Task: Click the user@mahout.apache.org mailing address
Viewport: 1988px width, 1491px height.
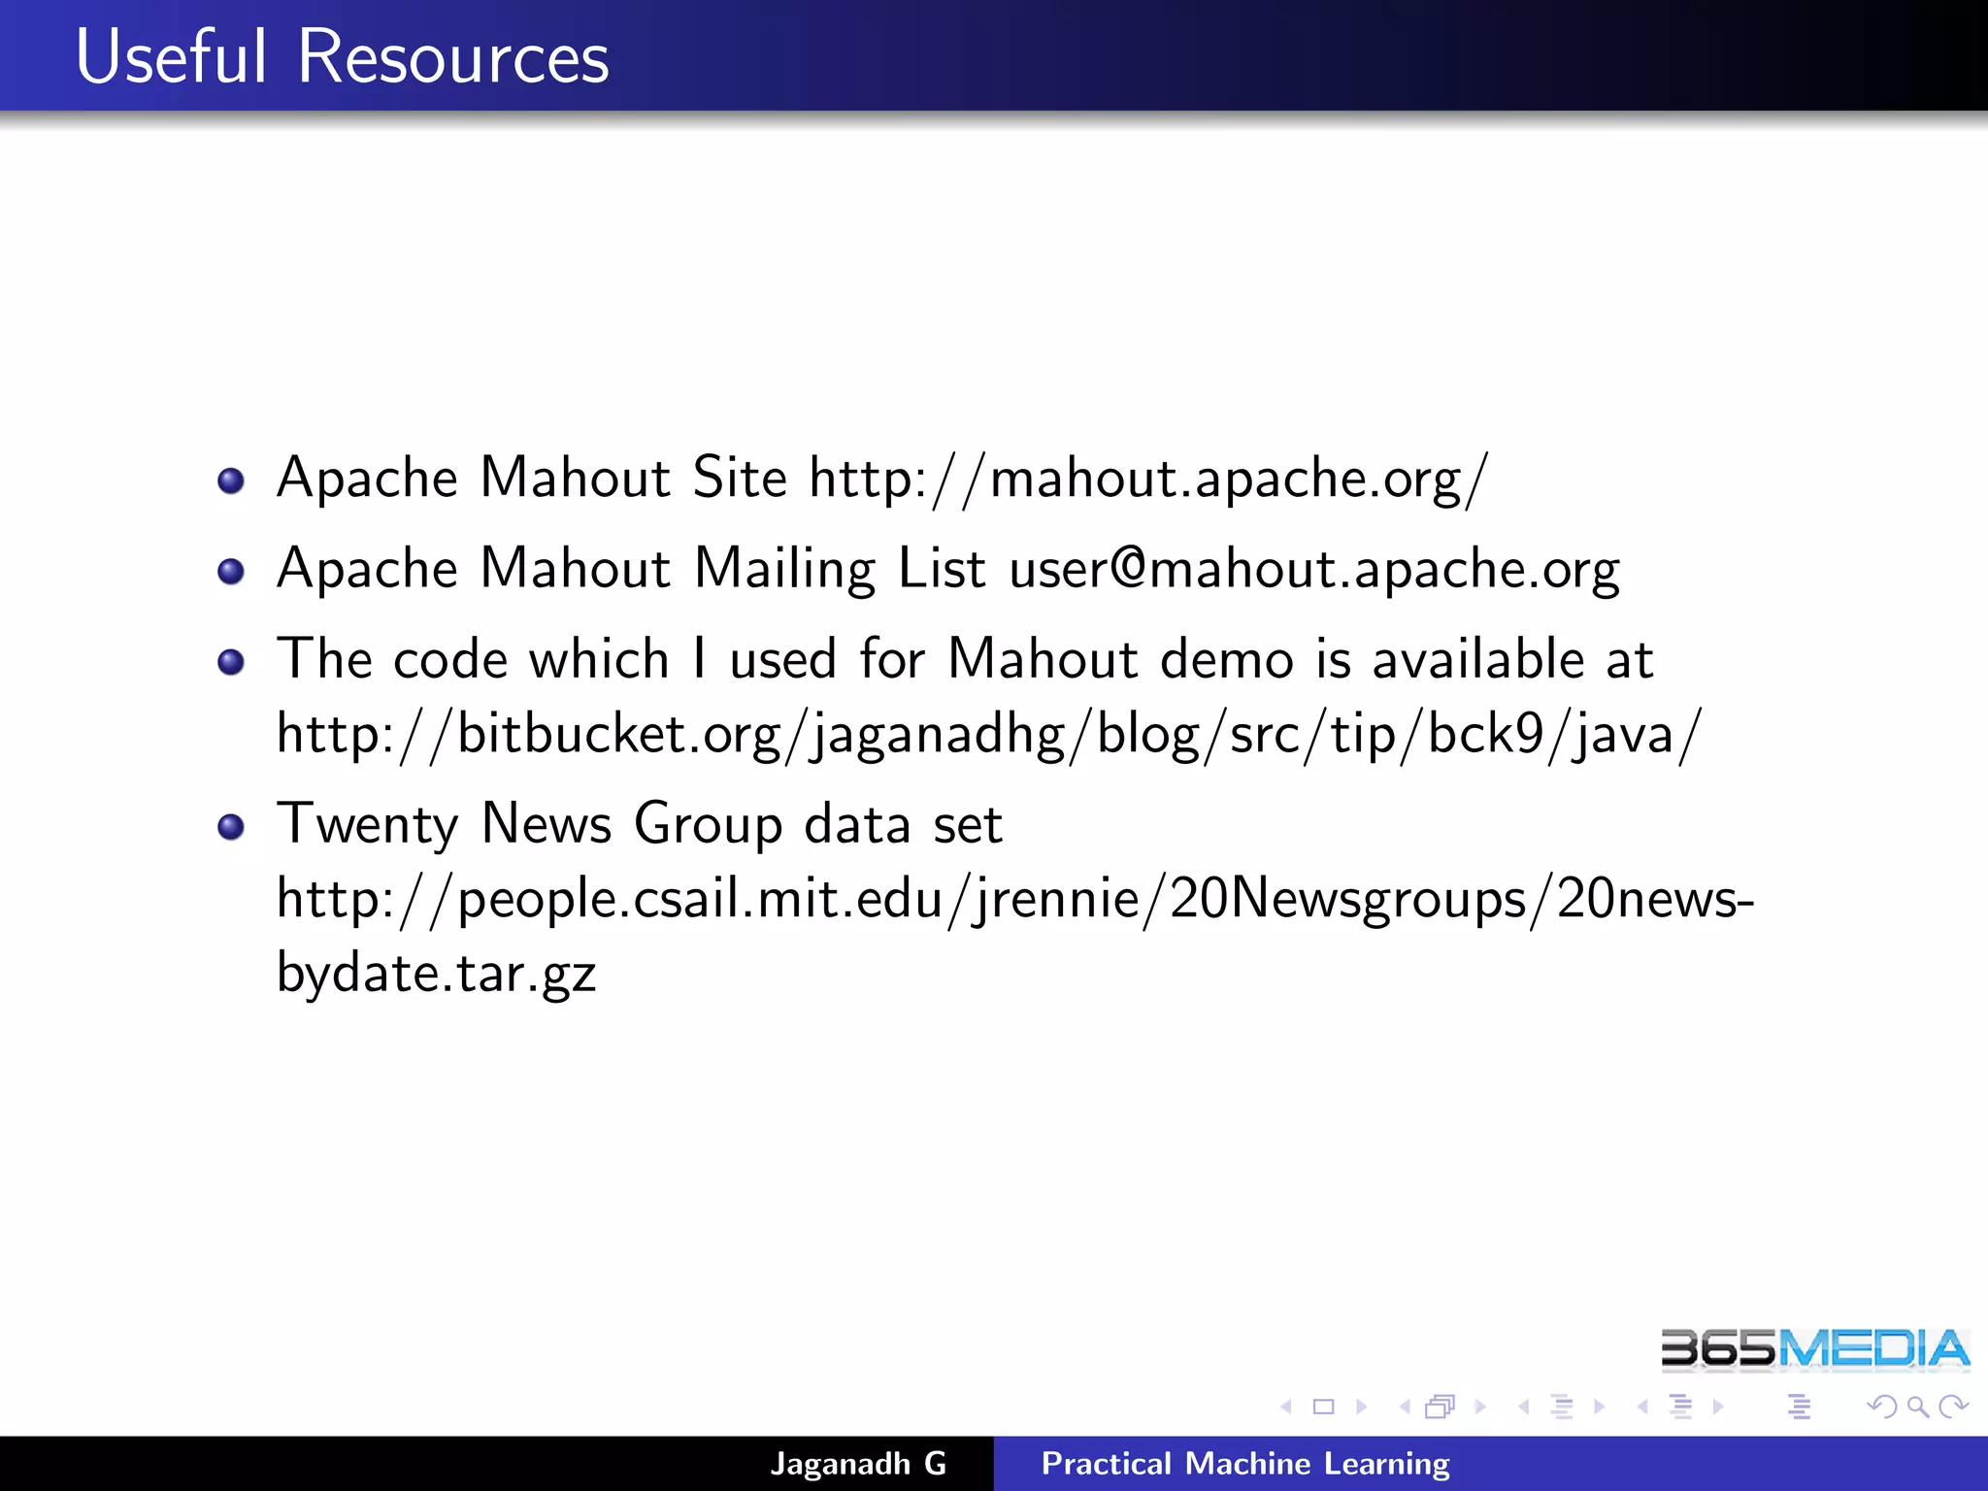Action: tap(1314, 569)
